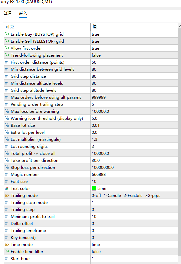Screen dimensions: 181x264
Task: Click the color icon beside Text color
Action: pos(7,188)
